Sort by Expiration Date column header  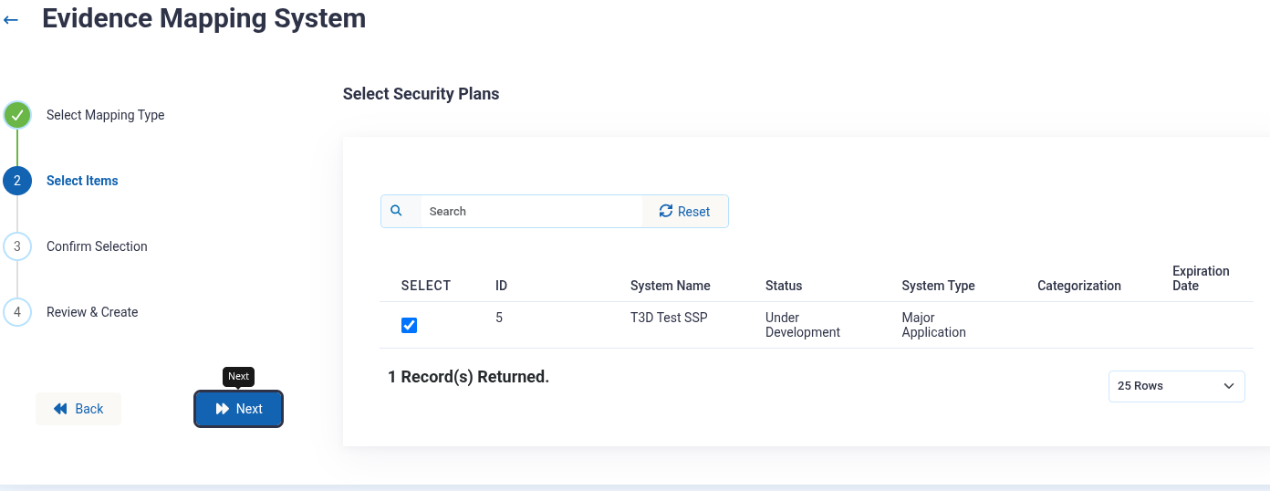(1201, 278)
